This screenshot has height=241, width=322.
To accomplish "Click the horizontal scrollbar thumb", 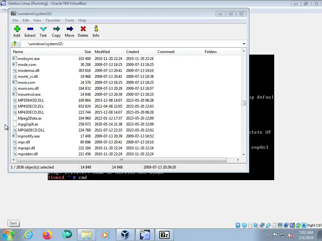I will coord(122,160).
